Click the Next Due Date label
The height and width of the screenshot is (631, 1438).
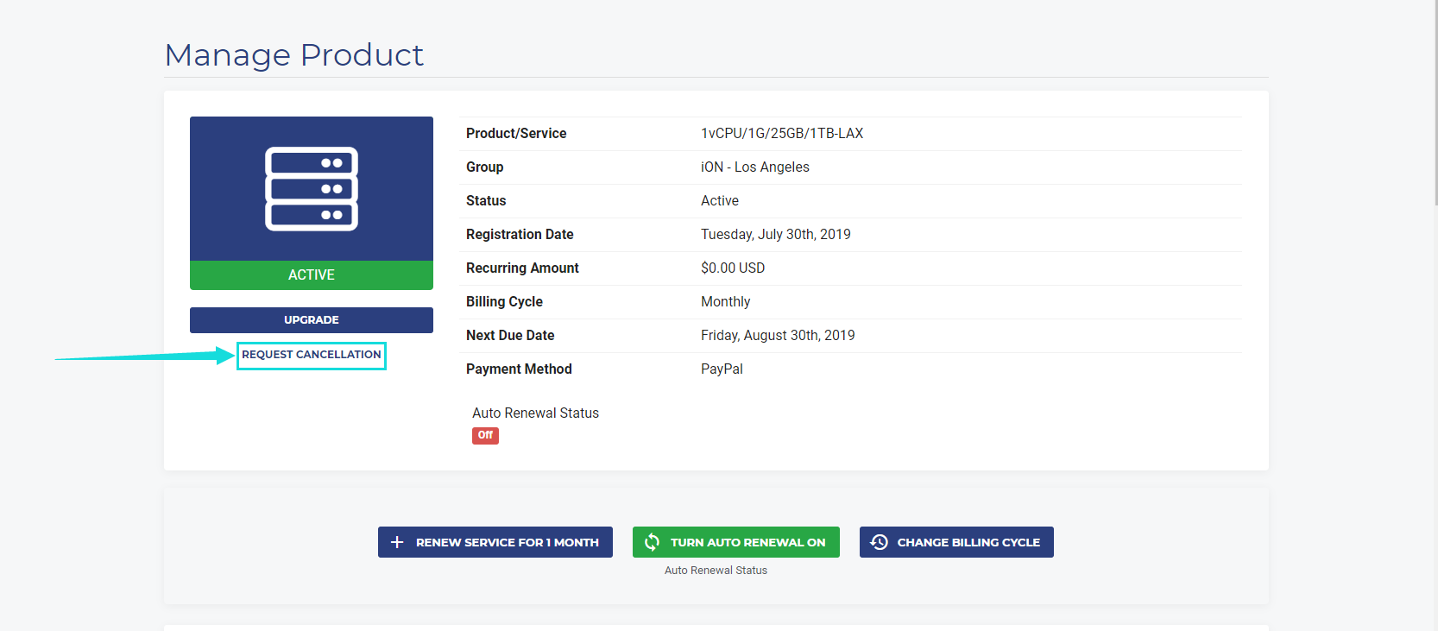pyautogui.click(x=510, y=336)
